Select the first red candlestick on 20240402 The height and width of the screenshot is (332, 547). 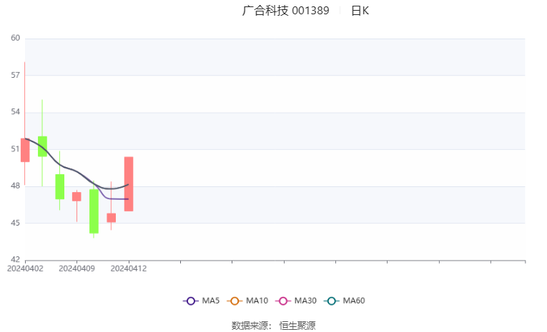tap(25, 150)
